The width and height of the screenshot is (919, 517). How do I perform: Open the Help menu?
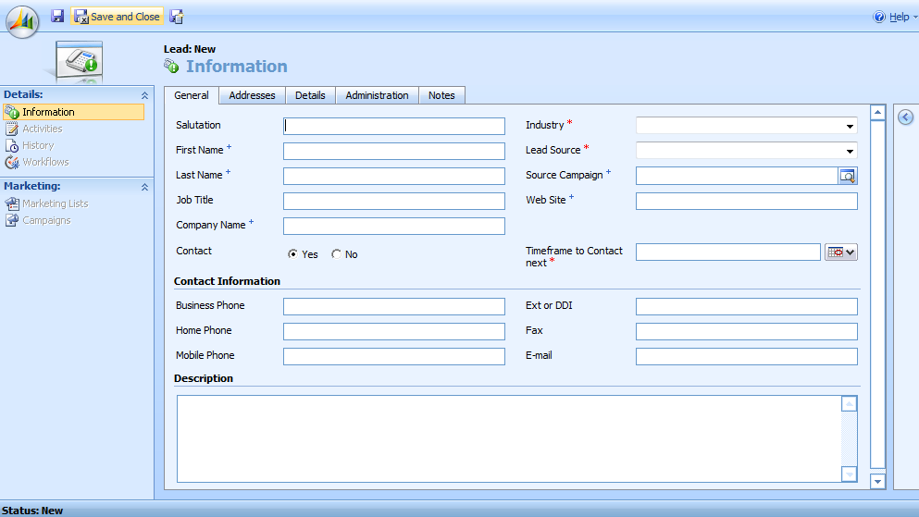coord(894,17)
